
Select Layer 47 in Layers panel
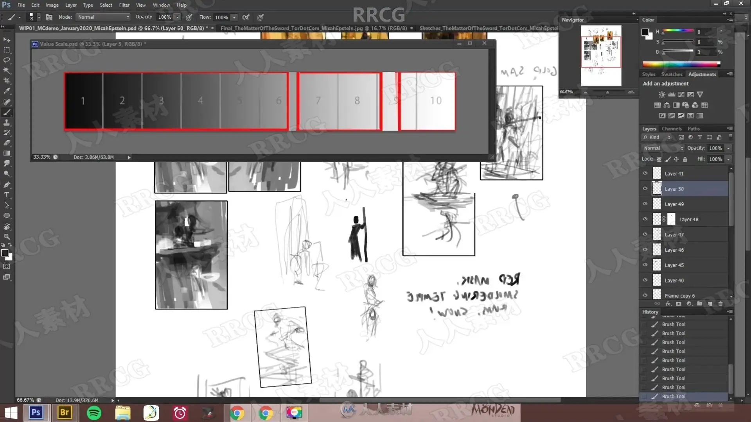coord(685,234)
